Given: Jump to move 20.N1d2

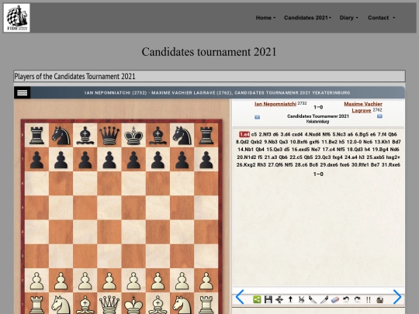Looking at the screenshot, I should 247,157.
